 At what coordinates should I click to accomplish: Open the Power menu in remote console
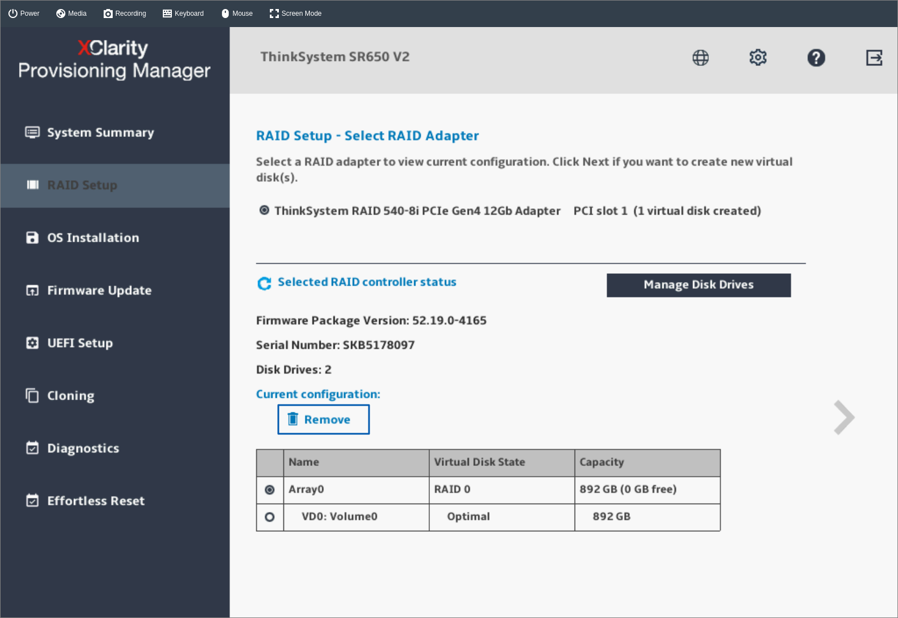click(24, 14)
